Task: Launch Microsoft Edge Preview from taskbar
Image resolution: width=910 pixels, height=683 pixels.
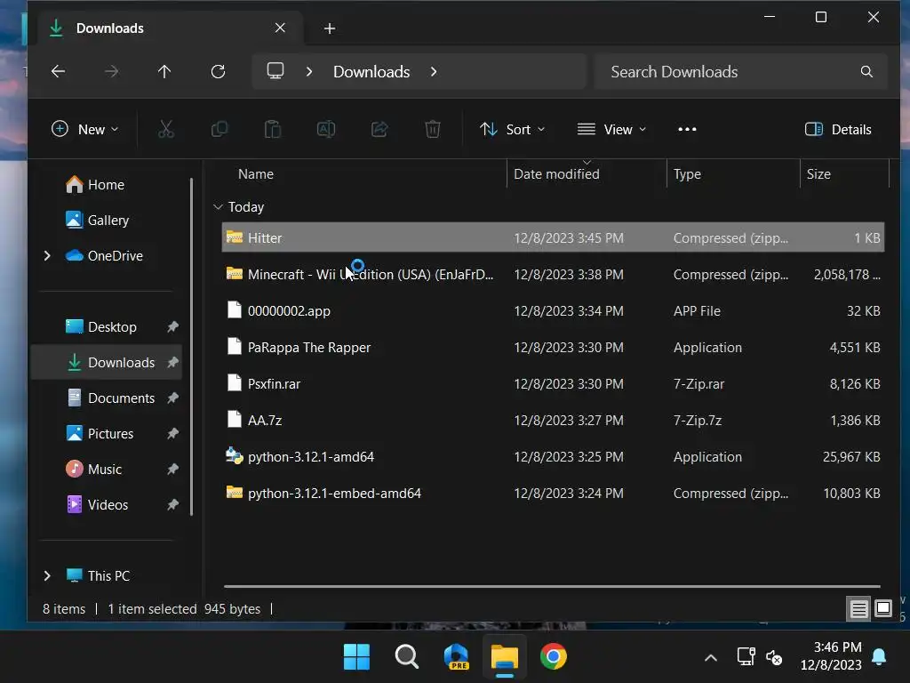Action: (456, 657)
